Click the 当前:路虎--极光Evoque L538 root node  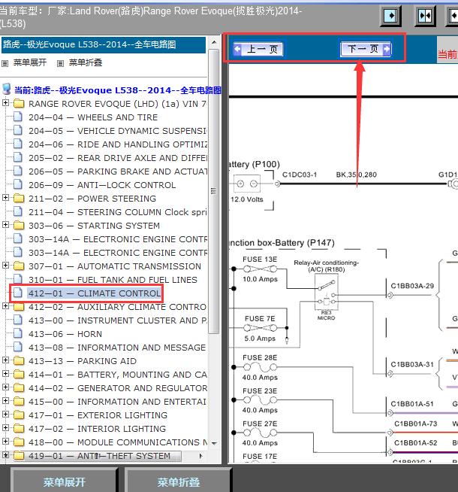117,90
